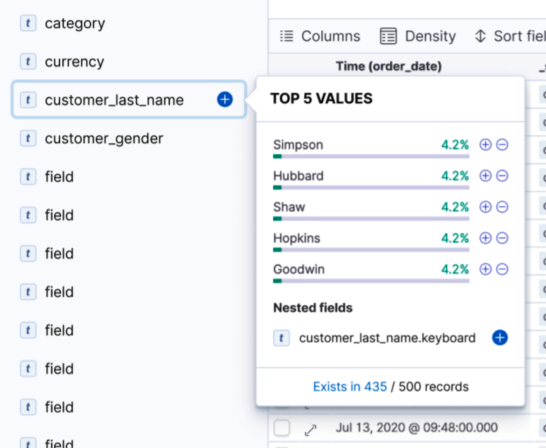The height and width of the screenshot is (448, 546).
Task: Exclude Hubbard using the minus icon
Action: coord(502,175)
